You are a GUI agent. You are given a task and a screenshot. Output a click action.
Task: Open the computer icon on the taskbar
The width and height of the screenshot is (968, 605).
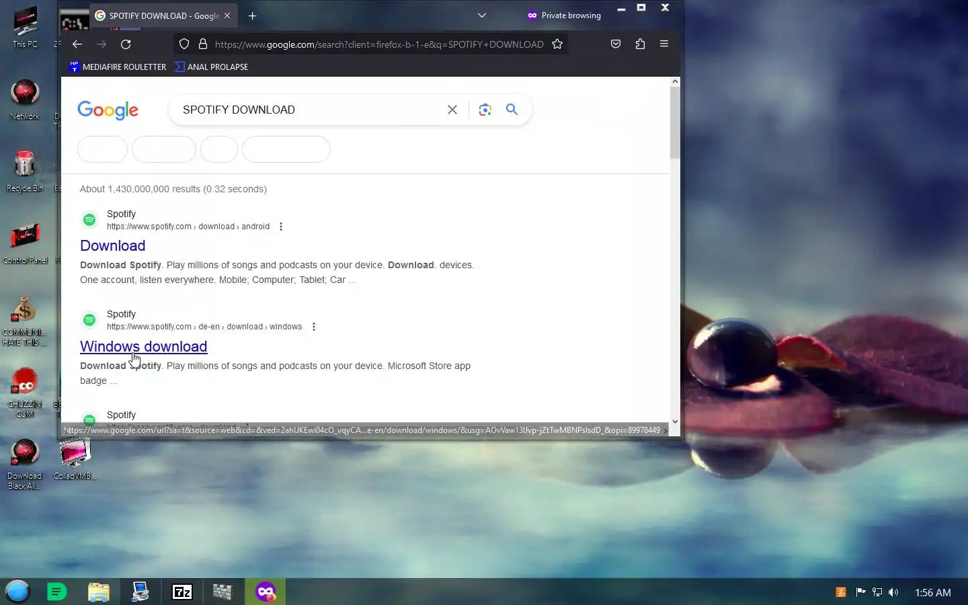tap(140, 592)
